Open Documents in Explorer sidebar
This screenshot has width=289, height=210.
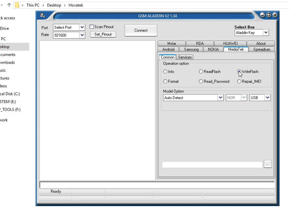point(8,55)
